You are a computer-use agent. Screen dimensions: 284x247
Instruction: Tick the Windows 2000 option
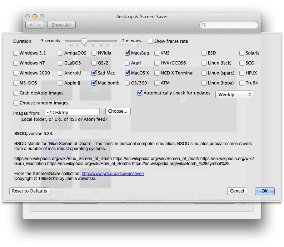click(16, 73)
